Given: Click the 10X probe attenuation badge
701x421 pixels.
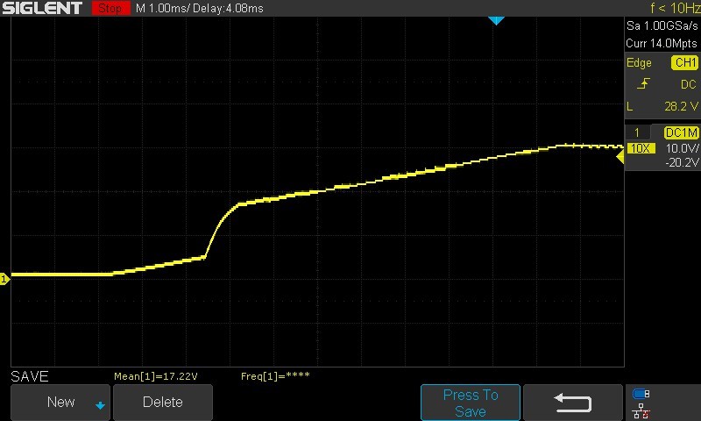Looking at the screenshot, I should click(x=641, y=148).
